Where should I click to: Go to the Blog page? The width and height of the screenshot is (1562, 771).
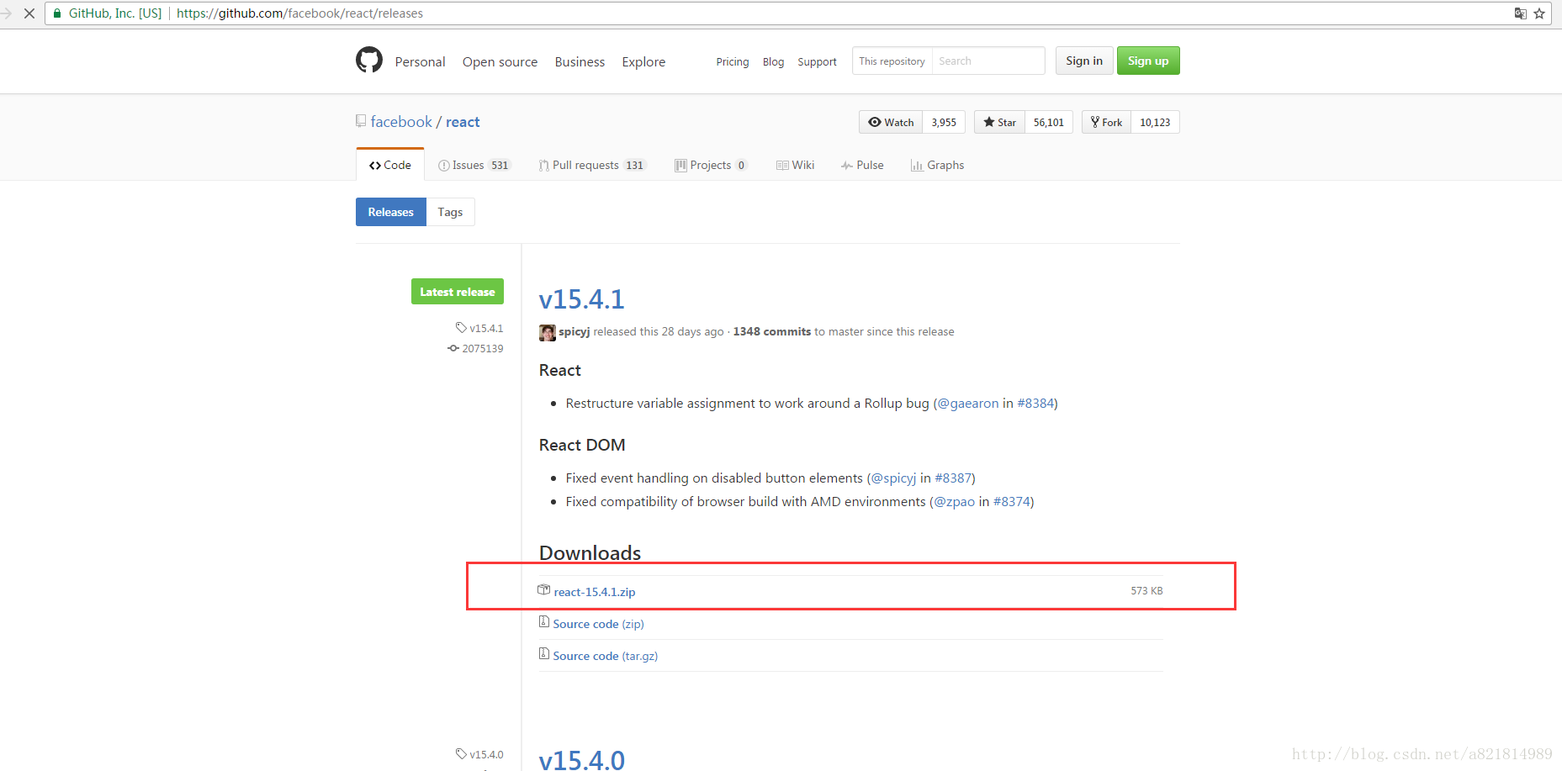click(773, 61)
